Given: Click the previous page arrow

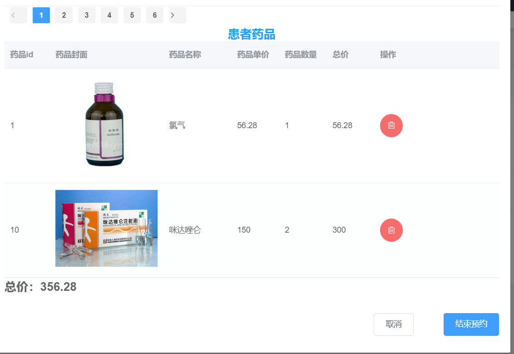Looking at the screenshot, I should [18, 15].
